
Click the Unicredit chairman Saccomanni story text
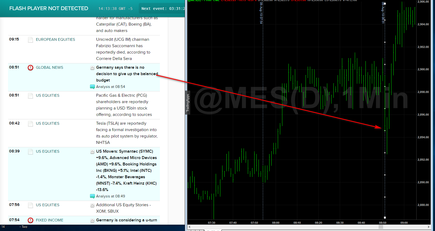(123, 49)
